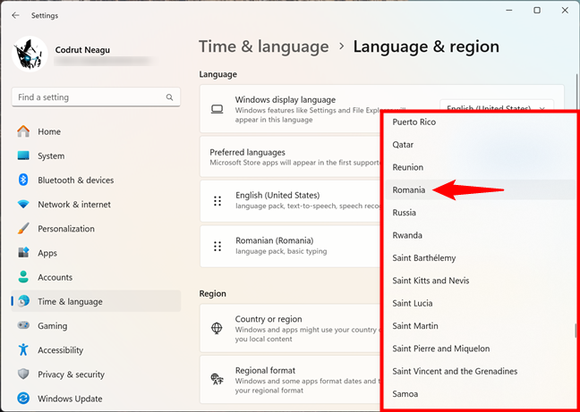This screenshot has width=580, height=412.
Task: Open Gaming settings label
Action: pyautogui.click(x=53, y=326)
